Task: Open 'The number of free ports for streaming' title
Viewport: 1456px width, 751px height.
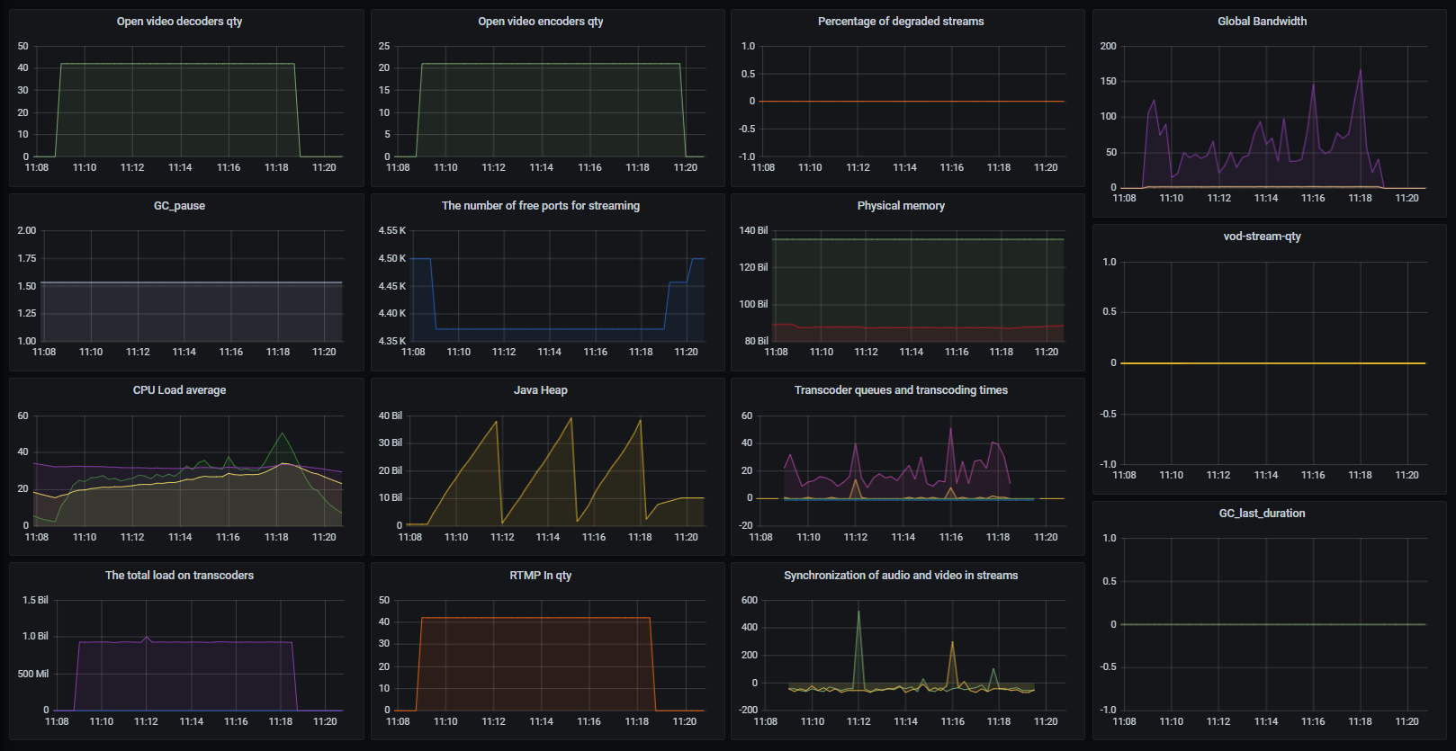Action: (541, 205)
